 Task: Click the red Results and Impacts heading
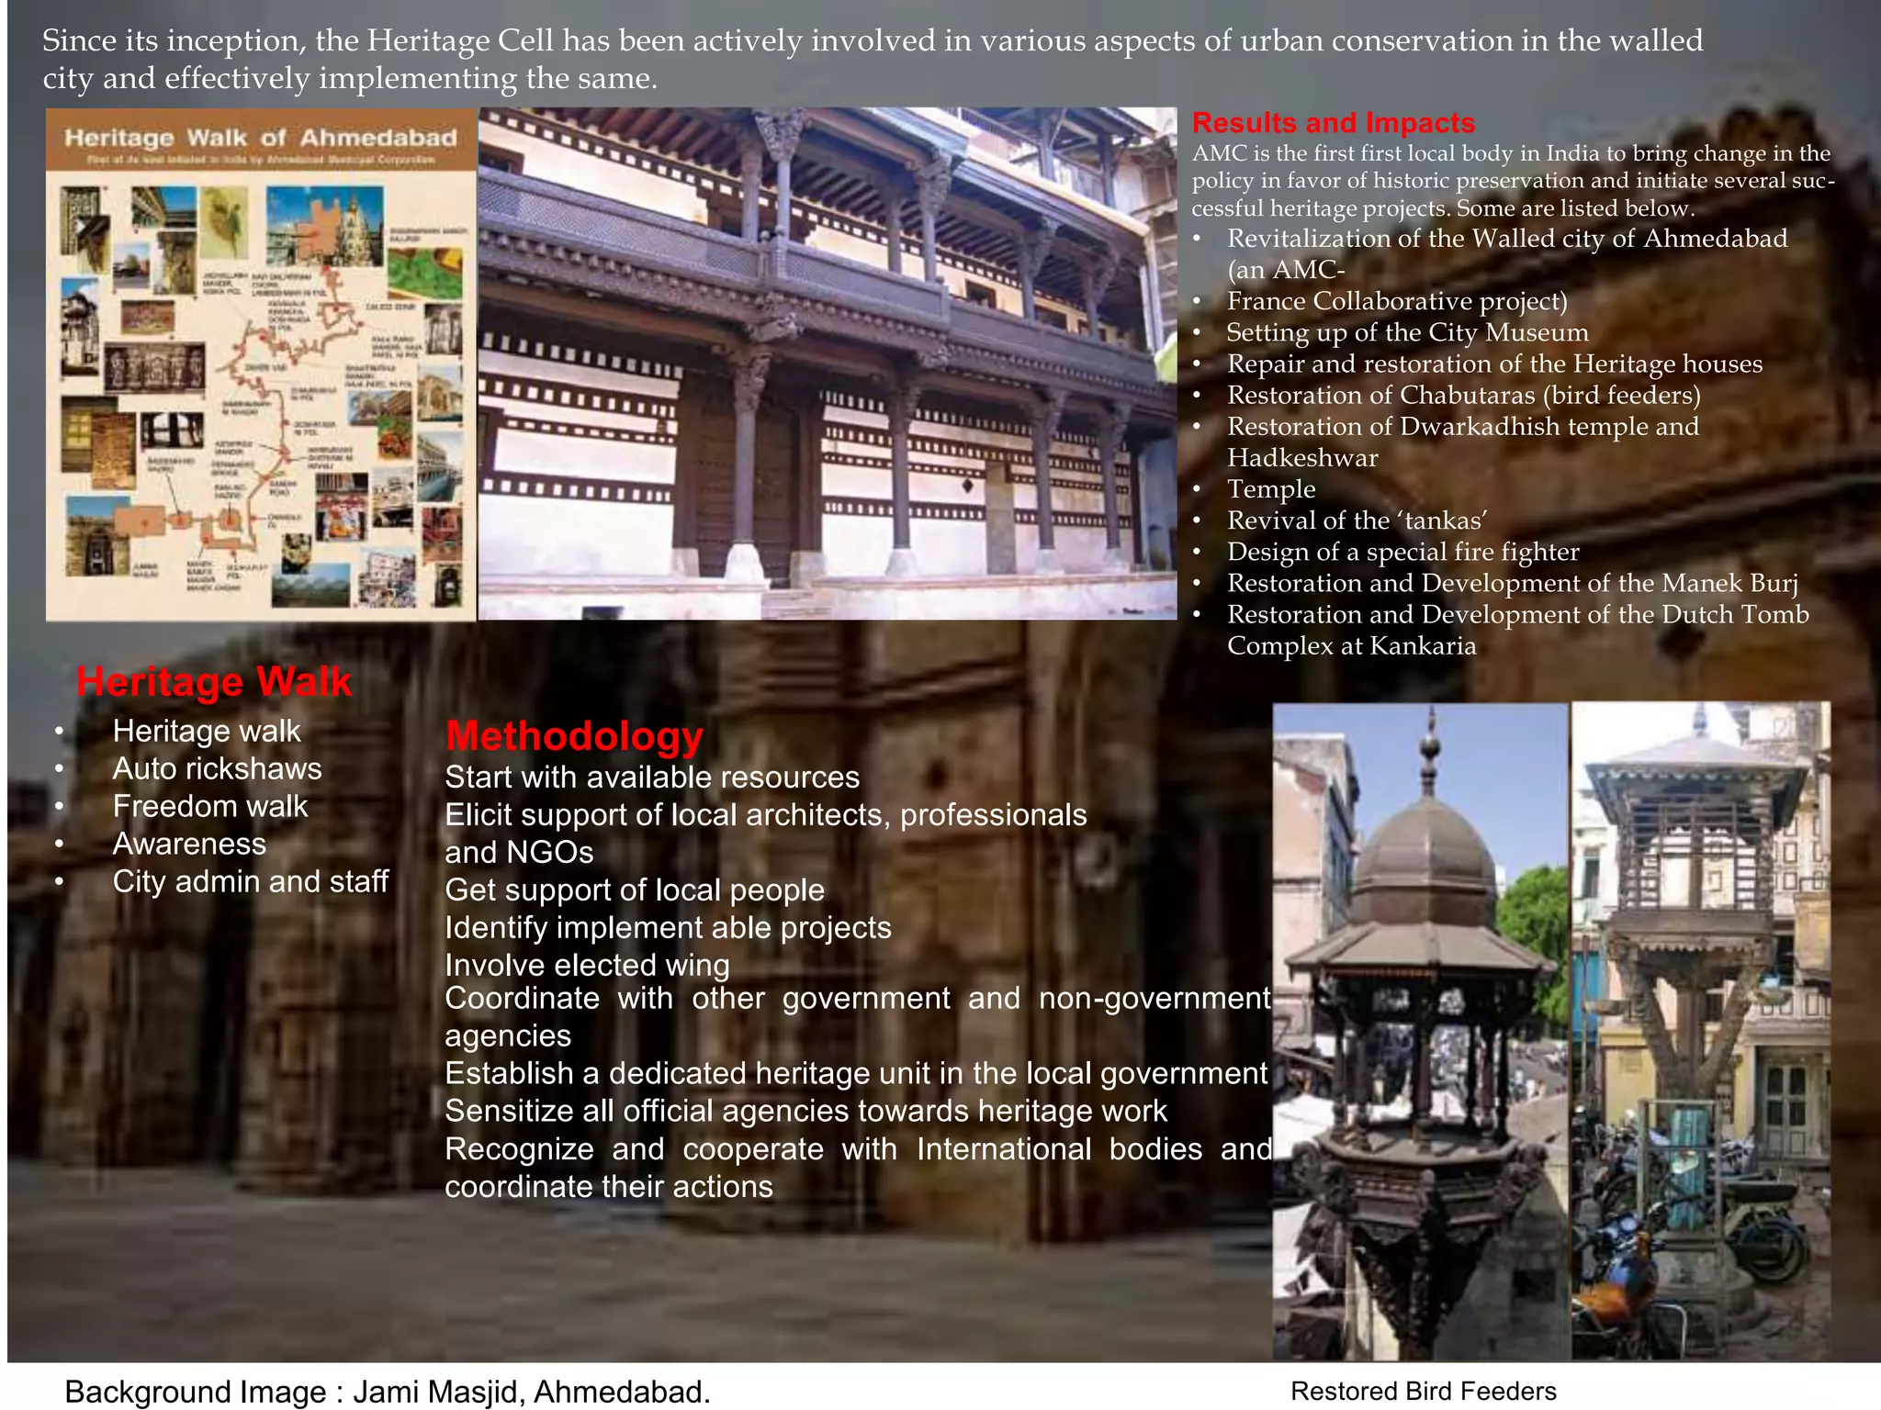tap(1333, 123)
